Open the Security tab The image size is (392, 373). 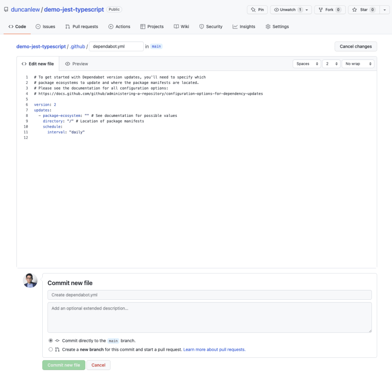[211, 26]
